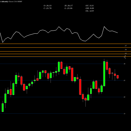Click the 30 price axis label
The height and width of the screenshot is (131, 131).
[x=124, y=64]
